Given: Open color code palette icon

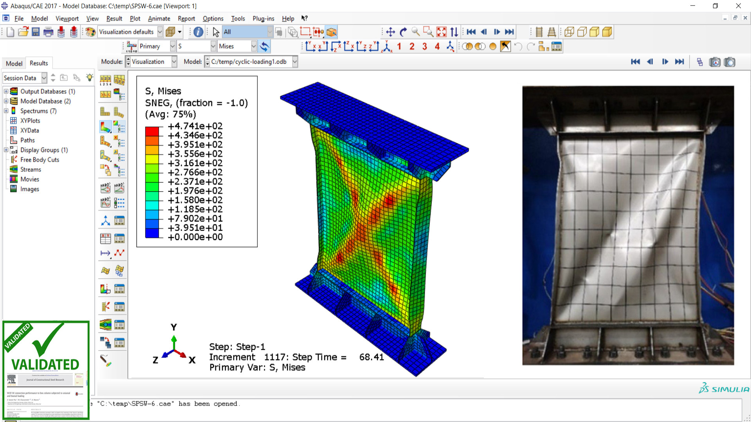Looking at the screenshot, I should coord(90,32).
